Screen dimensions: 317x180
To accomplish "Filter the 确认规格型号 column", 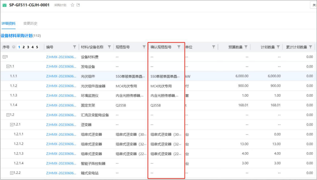I will (x=179, y=47).
